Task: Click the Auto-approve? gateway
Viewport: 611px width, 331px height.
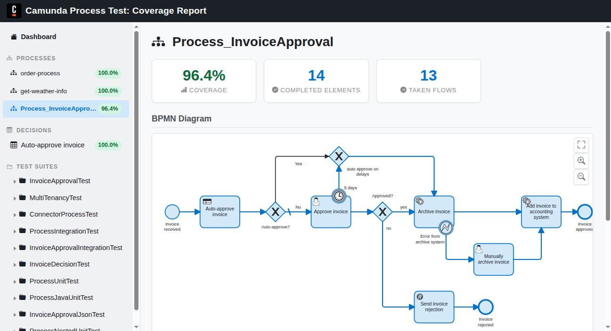Action: 275,212
